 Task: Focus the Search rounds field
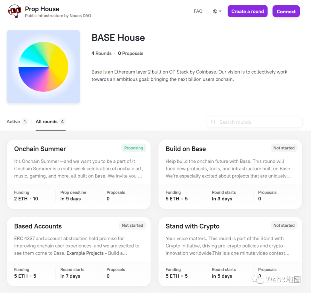(255, 122)
